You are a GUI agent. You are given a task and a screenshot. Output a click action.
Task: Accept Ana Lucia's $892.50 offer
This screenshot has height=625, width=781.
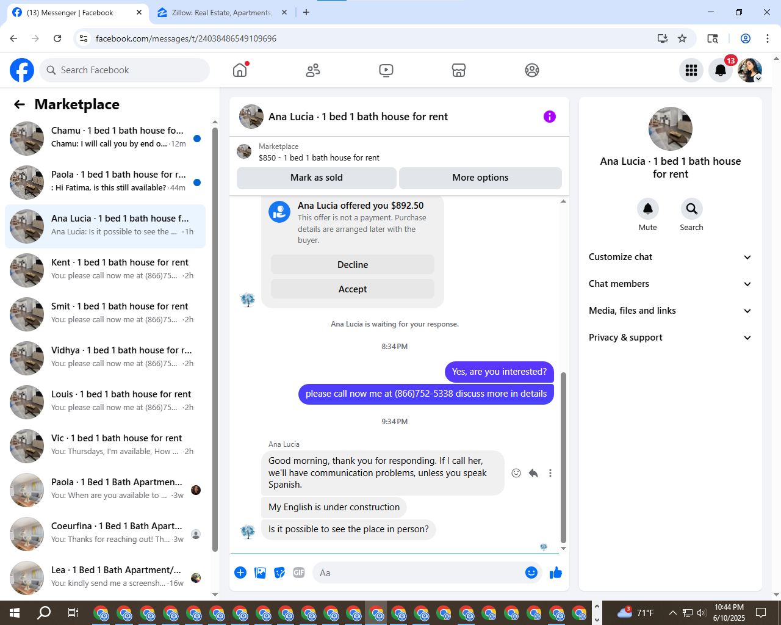pos(353,289)
